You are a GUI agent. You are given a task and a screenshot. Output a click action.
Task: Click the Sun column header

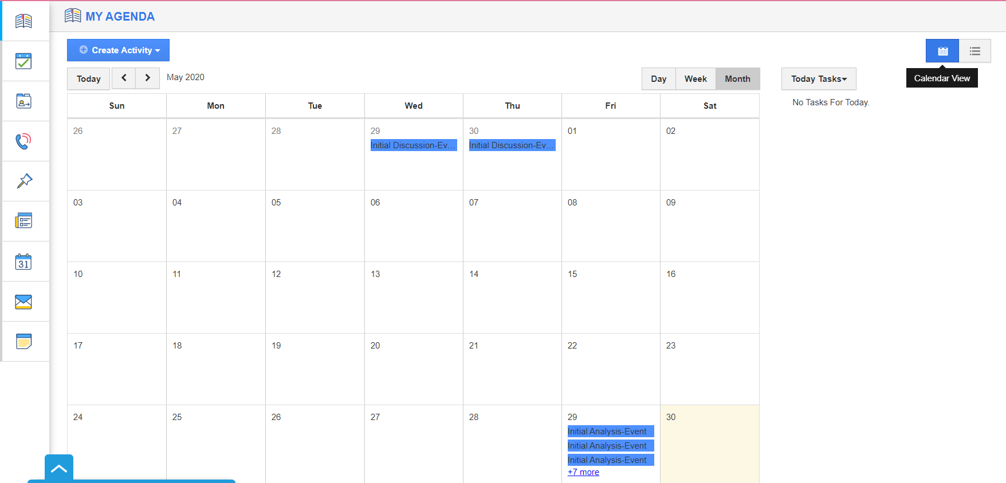(x=117, y=106)
